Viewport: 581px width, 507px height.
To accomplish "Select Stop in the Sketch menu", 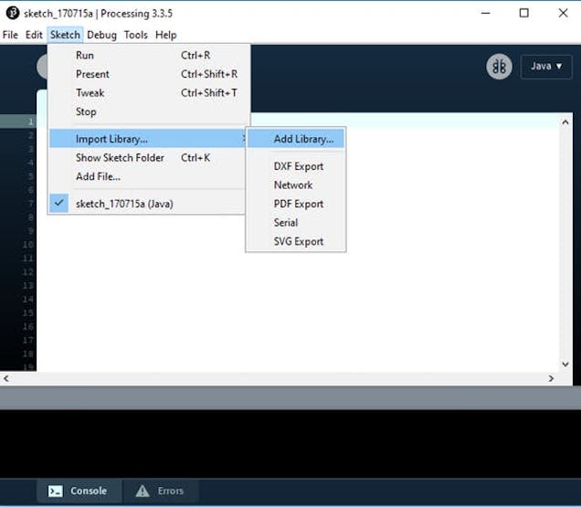I will pyautogui.click(x=149, y=111).
